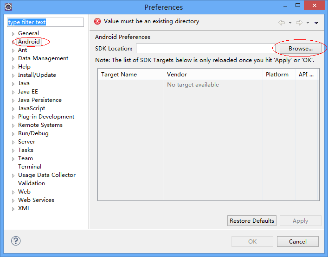The image size is (328, 257).
Task: Select Server in the tree
Action: 26,142
